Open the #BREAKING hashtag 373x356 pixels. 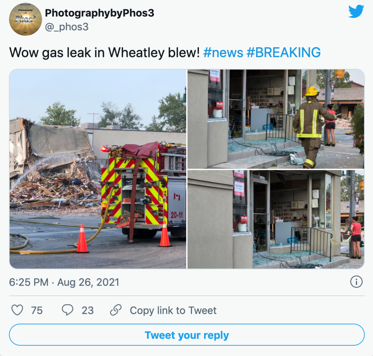coord(284,52)
